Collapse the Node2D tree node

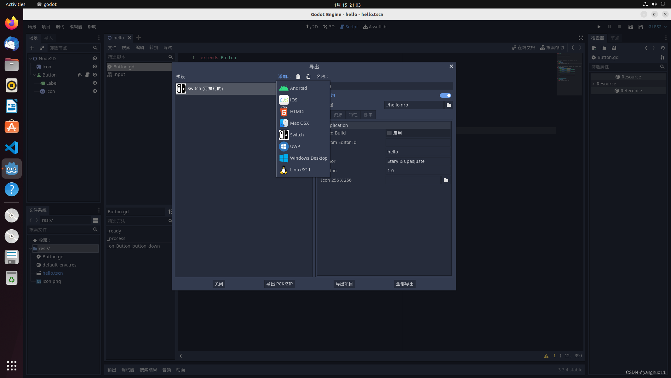click(31, 59)
